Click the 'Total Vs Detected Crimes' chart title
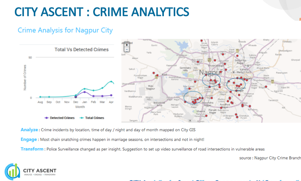Viewport: 301px width, 181px height. (82, 49)
